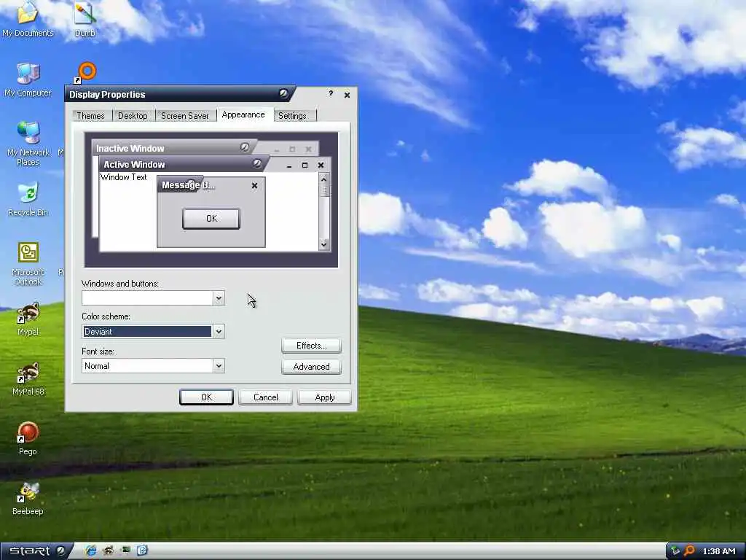Launch the MyPal 68 shortcut

pyautogui.click(x=28, y=378)
